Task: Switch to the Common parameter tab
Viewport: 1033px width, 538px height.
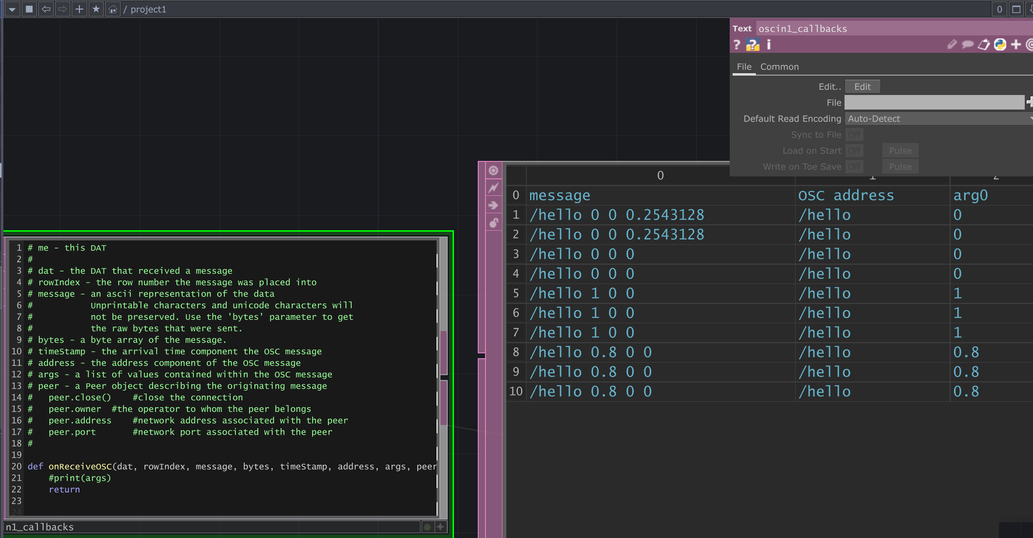Action: pos(779,67)
